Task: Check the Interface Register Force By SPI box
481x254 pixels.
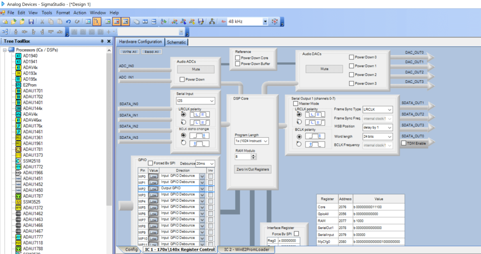Action: (x=297, y=234)
